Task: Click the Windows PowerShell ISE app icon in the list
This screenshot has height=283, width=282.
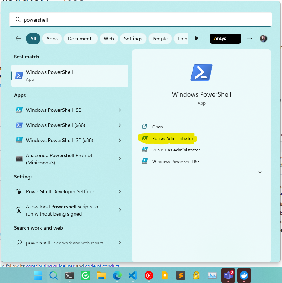Action: coord(19,110)
